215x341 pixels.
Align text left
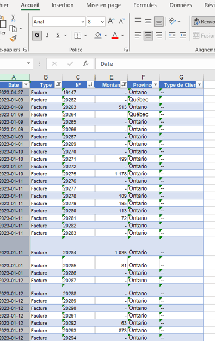pos(138,35)
